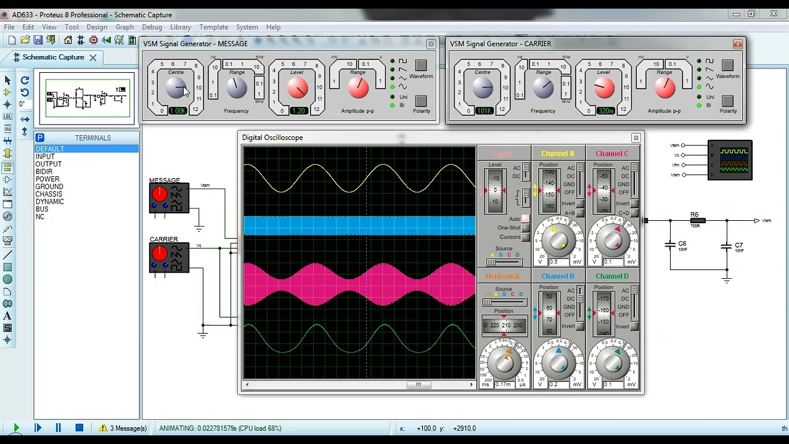Click Horizontal Source slider
The width and height of the screenshot is (789, 444).
[504, 302]
